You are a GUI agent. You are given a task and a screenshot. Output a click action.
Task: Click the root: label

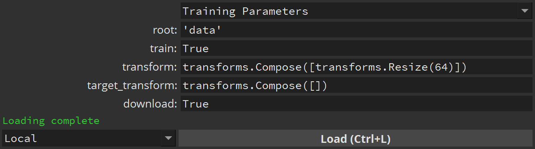[165, 30]
